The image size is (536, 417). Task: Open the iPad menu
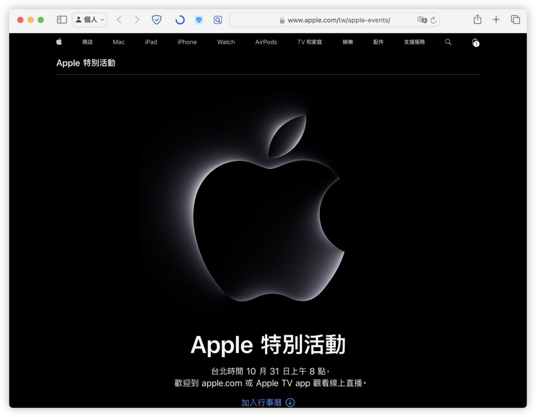(151, 42)
